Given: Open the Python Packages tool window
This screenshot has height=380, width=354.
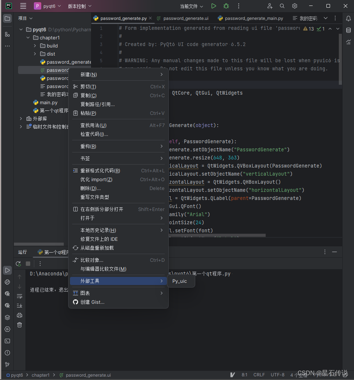Looking at the screenshot, I should [7, 317].
